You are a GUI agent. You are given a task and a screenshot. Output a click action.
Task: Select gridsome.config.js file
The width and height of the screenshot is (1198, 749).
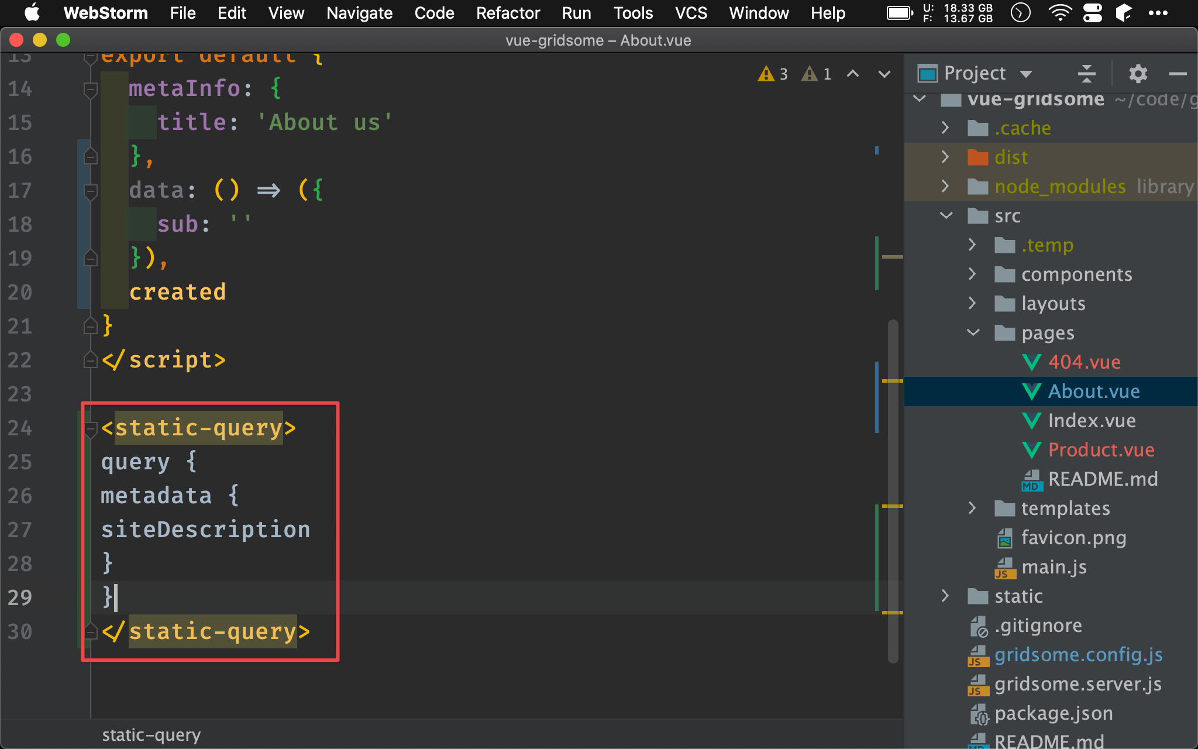(1078, 655)
